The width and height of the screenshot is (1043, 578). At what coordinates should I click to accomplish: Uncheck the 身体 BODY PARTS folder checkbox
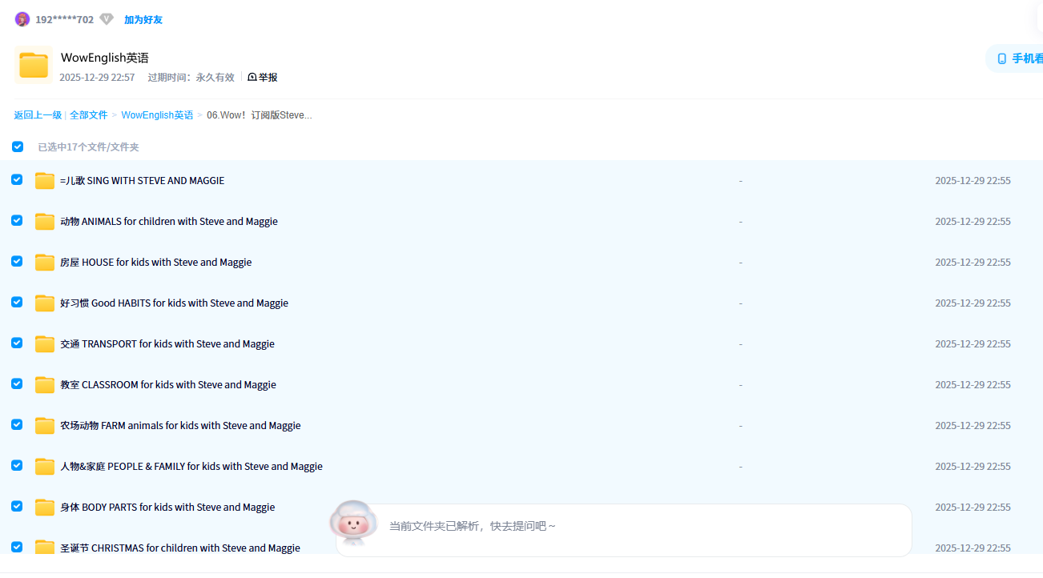click(x=17, y=506)
